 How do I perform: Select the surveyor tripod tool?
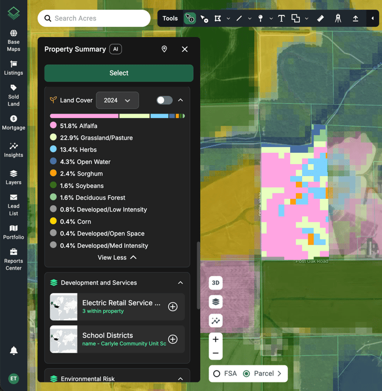[x=338, y=18]
